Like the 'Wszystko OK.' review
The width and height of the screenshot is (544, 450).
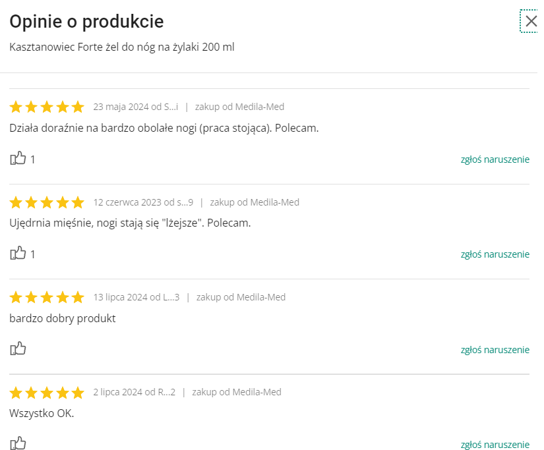[18, 443]
